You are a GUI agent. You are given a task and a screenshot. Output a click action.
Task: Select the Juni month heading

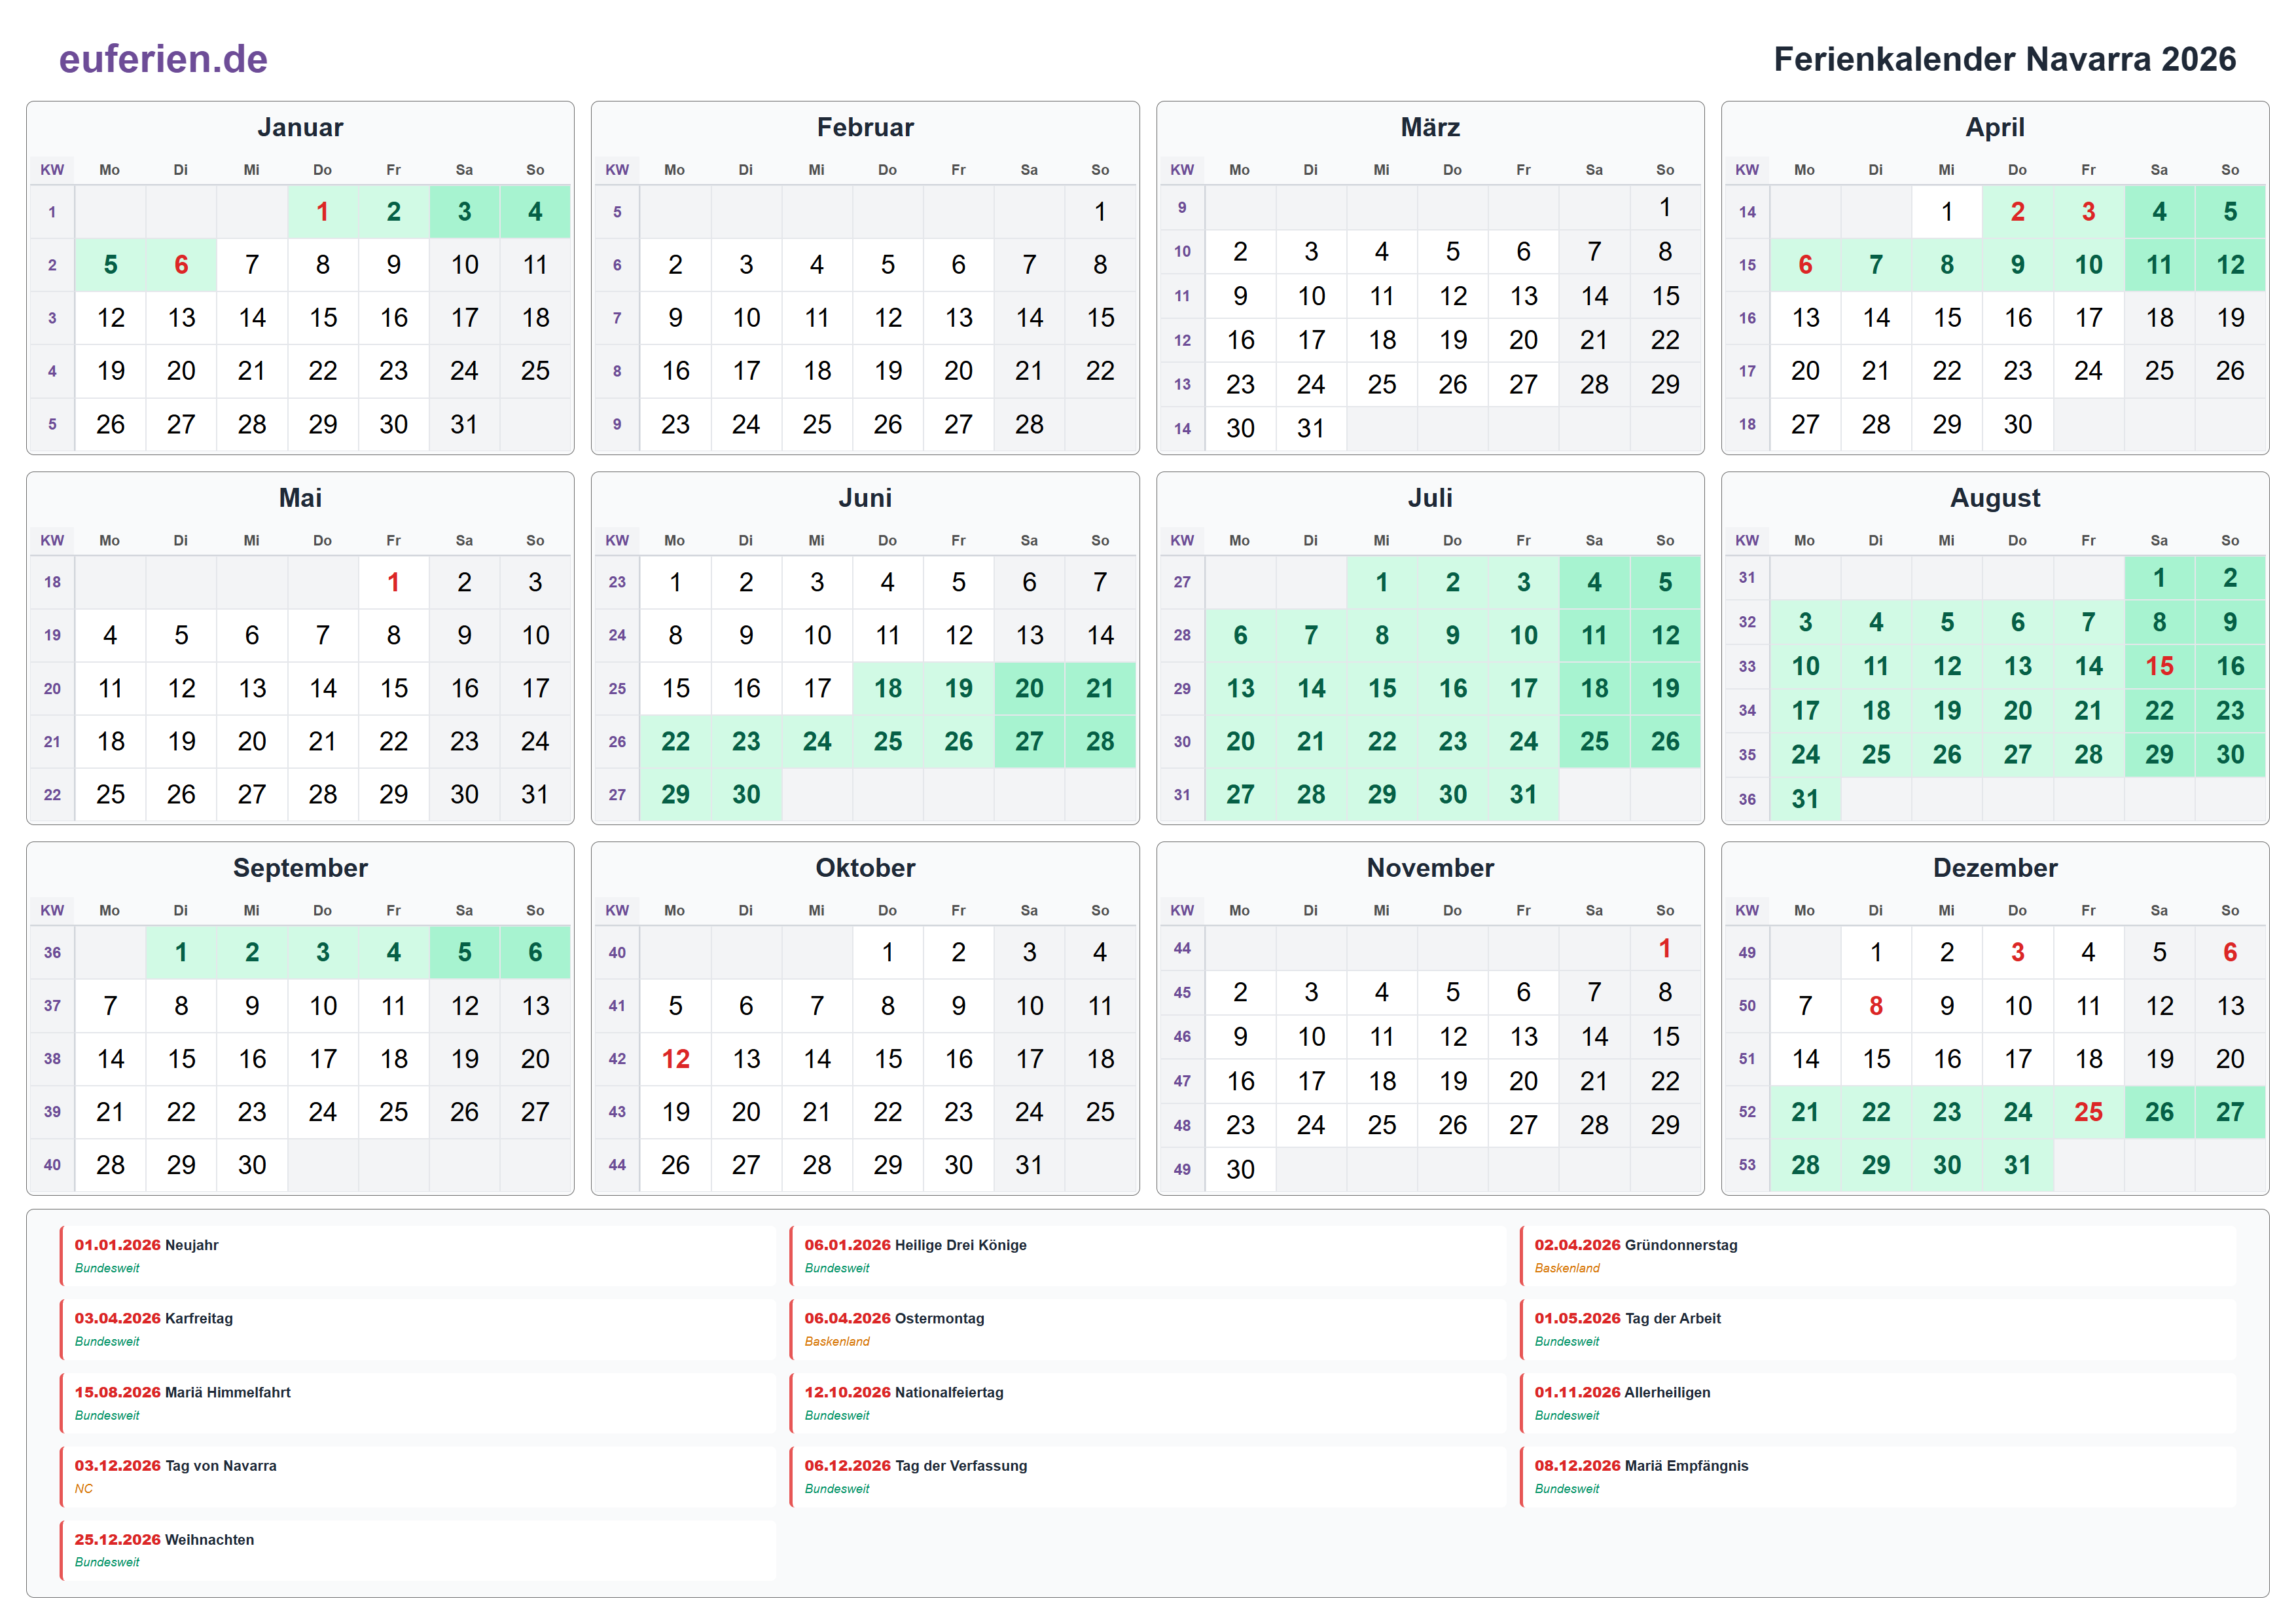[x=865, y=497]
